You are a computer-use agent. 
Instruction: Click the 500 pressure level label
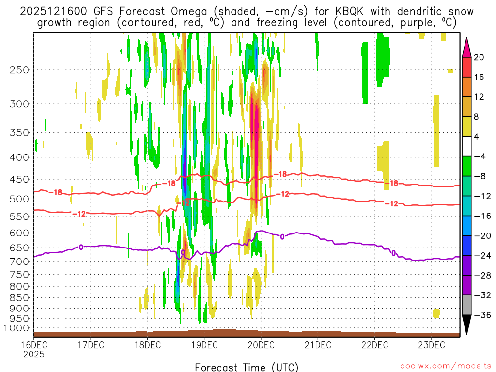(19, 199)
